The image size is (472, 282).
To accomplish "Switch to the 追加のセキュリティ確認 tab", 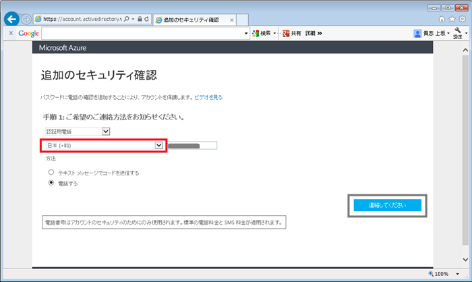I will pyautogui.click(x=191, y=20).
